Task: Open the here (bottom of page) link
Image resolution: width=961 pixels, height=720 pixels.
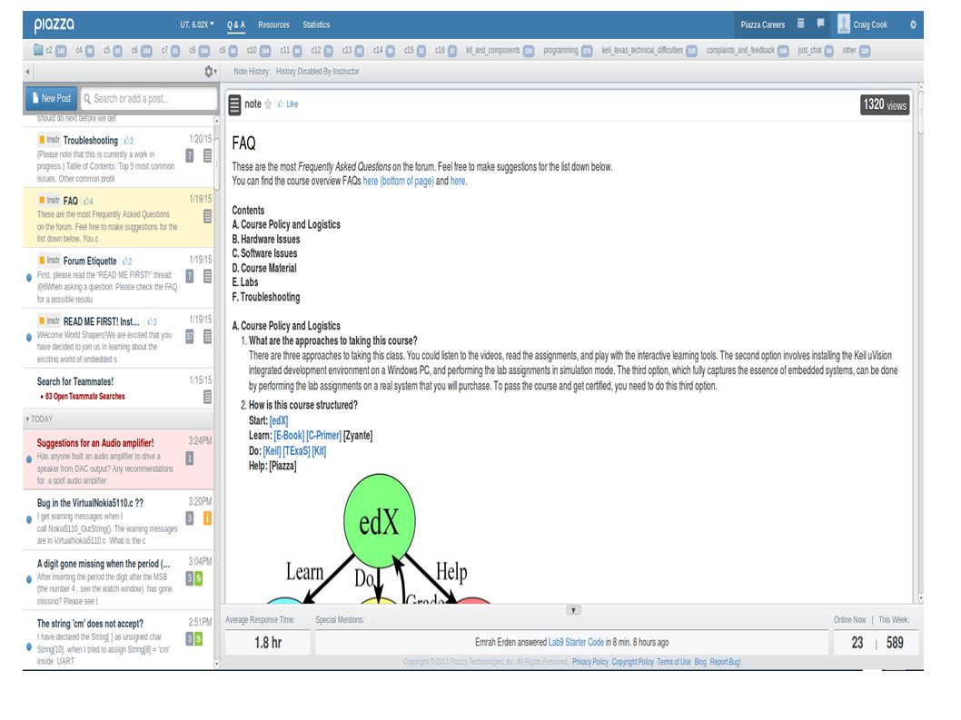Action: click(399, 181)
